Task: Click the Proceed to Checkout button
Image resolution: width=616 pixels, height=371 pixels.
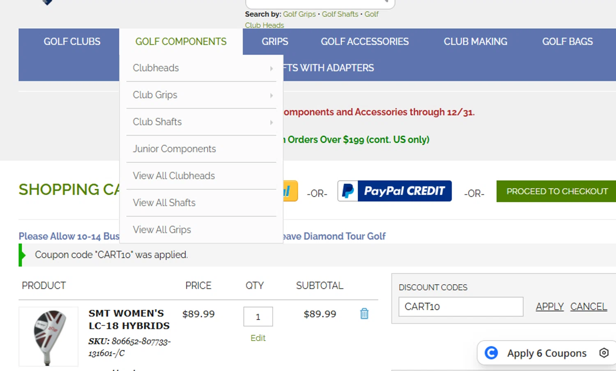Action: [556, 191]
